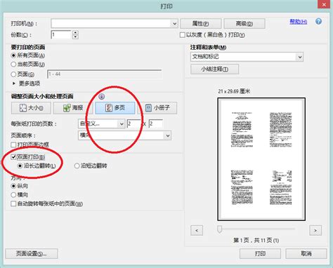The image size is (333, 268).
Task: Click the blue help question mark icon
Action: 318,22
